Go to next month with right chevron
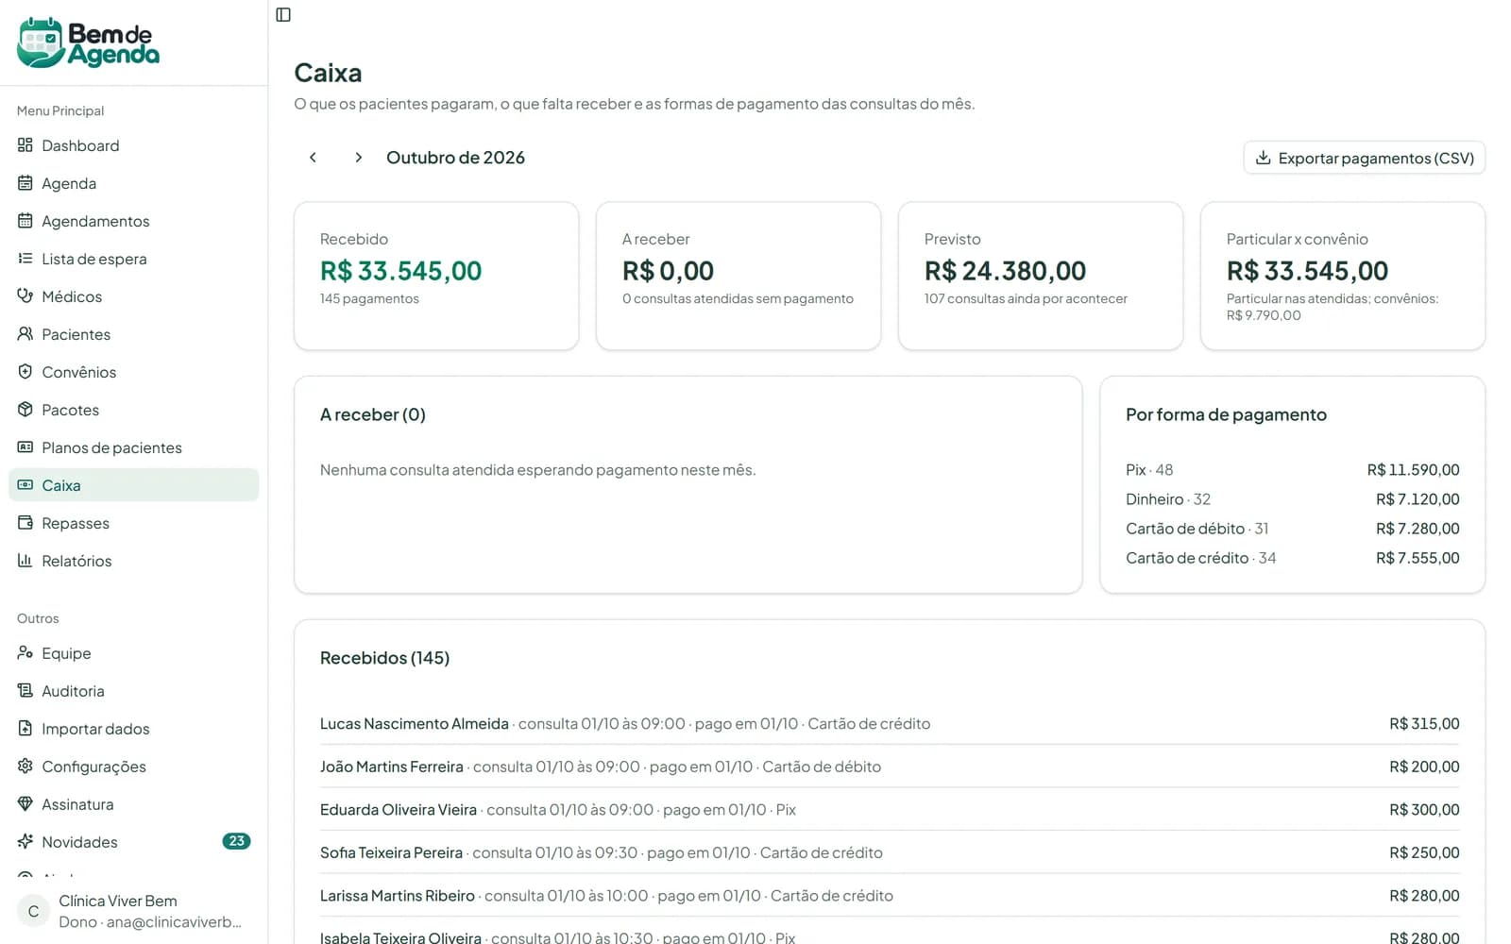Screen dimensions: 1511x944 [358, 158]
